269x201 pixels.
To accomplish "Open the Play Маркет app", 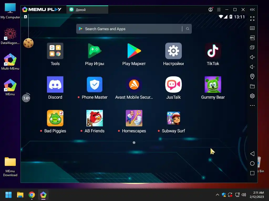I will [x=134, y=51].
